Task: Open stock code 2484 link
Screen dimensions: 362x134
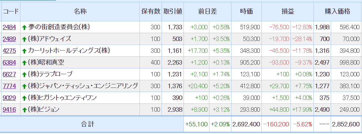Action: 9,27
